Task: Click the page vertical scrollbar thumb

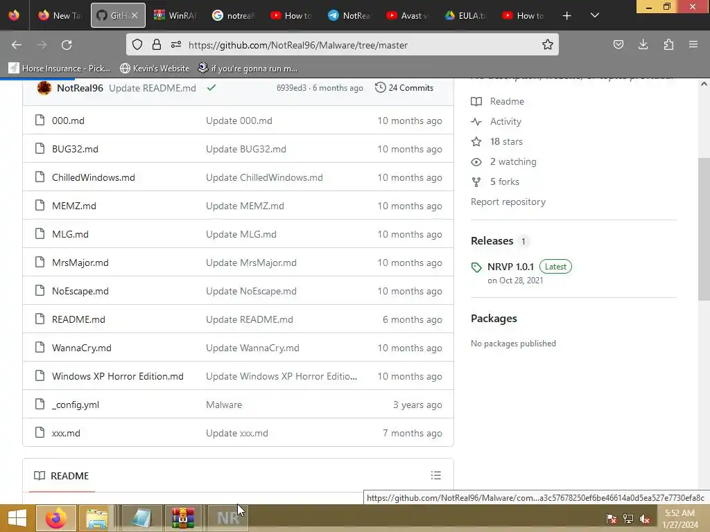Action: 703,229
